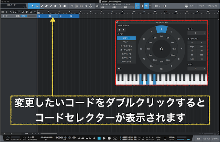Select the Range tool
Viewport: 220px width, 142px height.
pyautogui.click(x=37, y=6)
